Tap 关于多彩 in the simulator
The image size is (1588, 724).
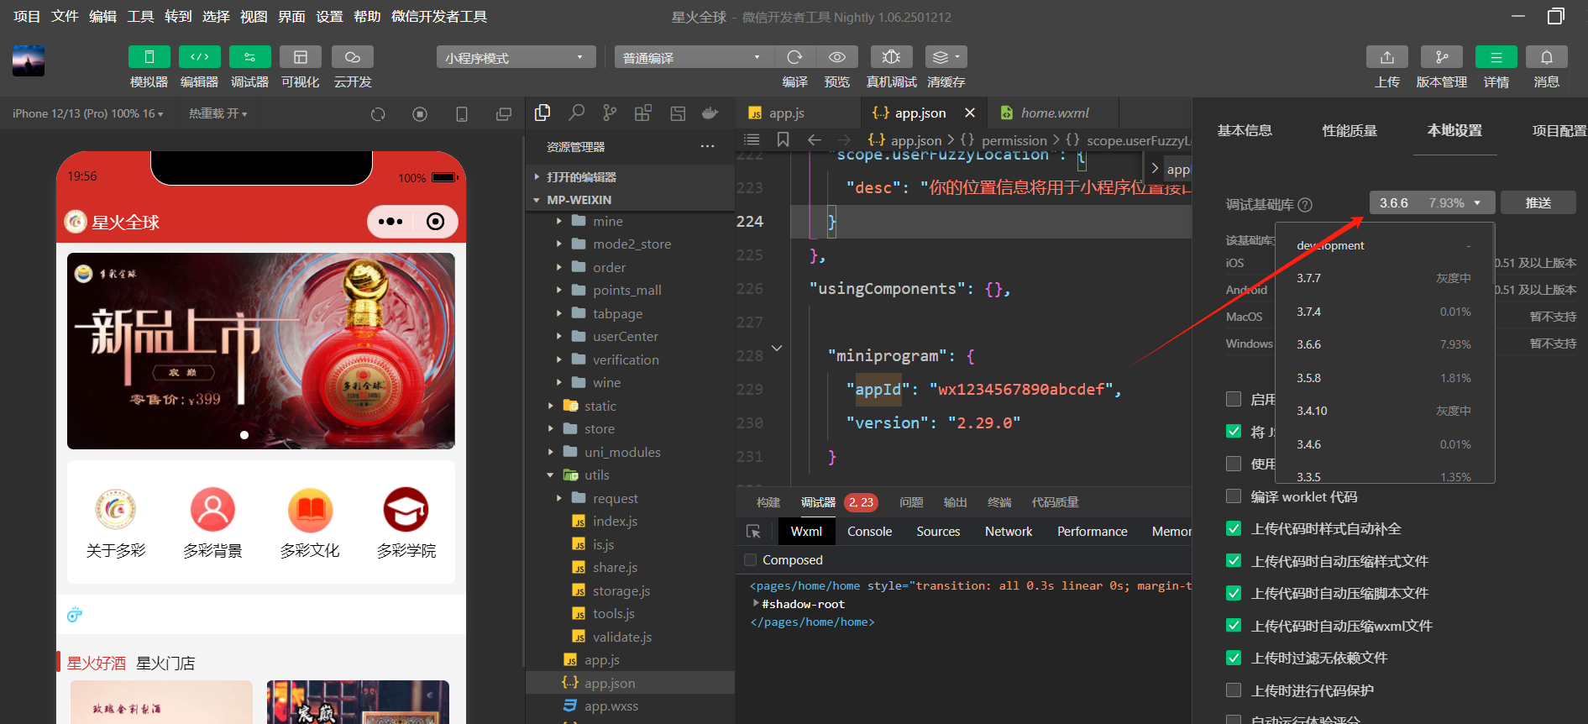point(116,524)
